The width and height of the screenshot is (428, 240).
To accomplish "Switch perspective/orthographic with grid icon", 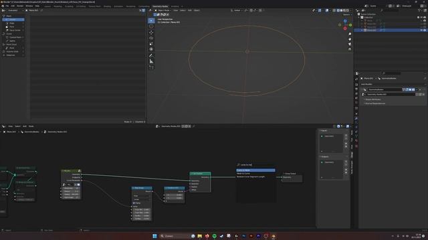I will pos(350,49).
